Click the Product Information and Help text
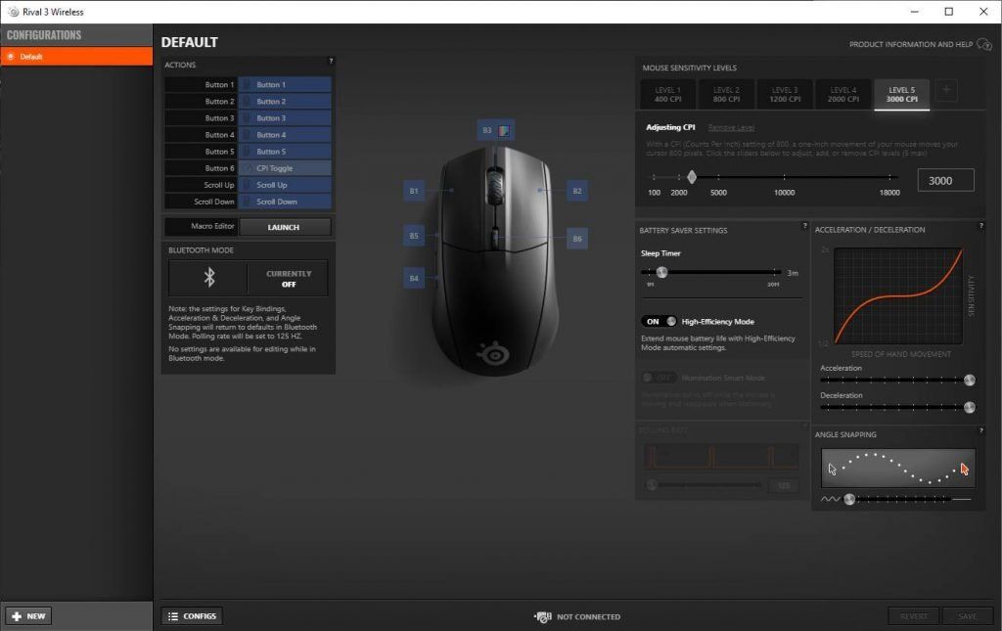This screenshot has height=631, width=1002. click(x=911, y=45)
